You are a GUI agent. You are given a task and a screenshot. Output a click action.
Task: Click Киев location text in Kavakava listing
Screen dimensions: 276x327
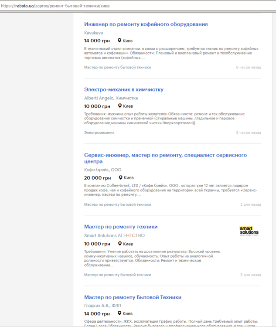(128, 41)
